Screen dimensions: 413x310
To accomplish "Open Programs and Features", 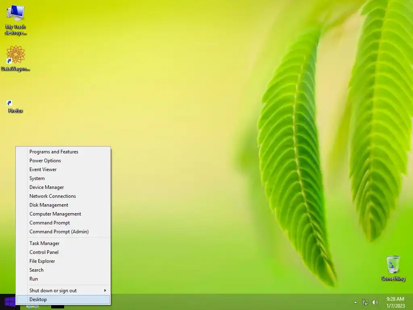I will point(63,152).
